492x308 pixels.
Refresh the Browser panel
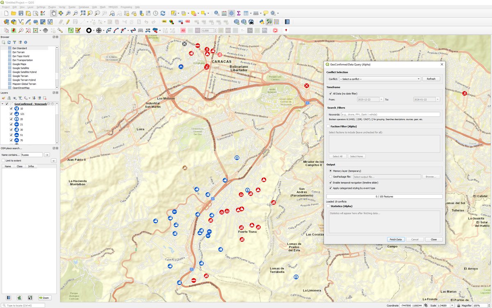coord(9,42)
